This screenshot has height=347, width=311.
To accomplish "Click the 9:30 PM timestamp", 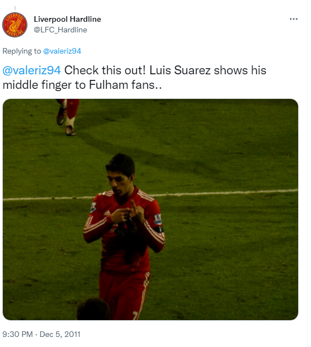I will click(x=17, y=334).
